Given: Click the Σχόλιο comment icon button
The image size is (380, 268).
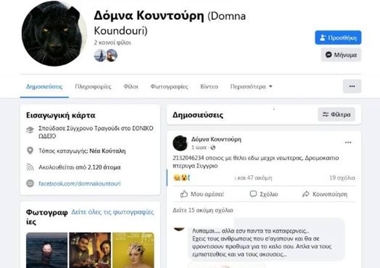Looking at the screenshot, I should [x=264, y=194].
